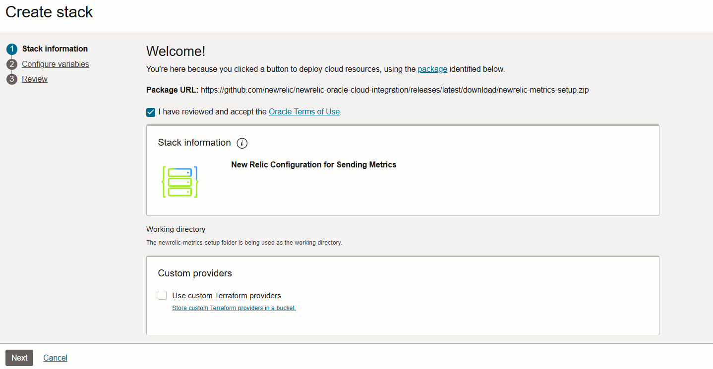This screenshot has width=713, height=369.
Task: Click the New Relic stack logo graphic
Action: (x=180, y=182)
